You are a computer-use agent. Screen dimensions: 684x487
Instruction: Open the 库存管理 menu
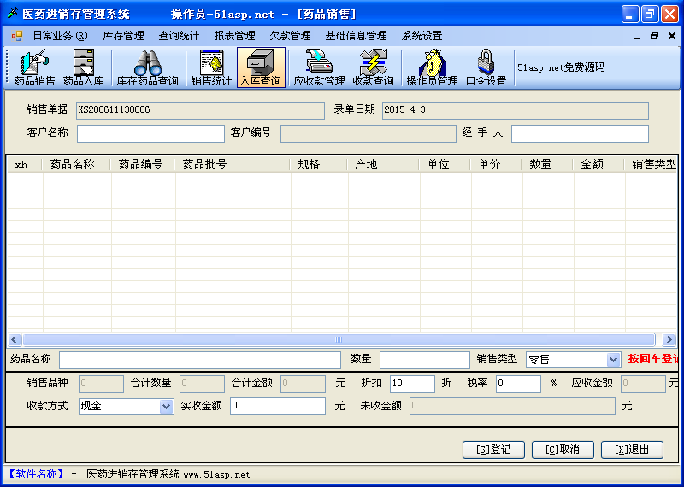(x=123, y=36)
